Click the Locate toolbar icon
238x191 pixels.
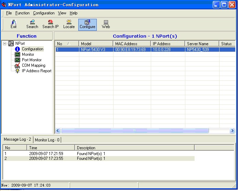click(69, 24)
